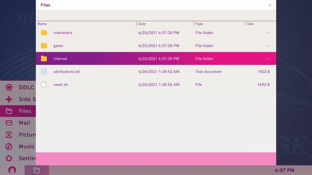
Task: Click the internal folder icon
Action: 44,59
